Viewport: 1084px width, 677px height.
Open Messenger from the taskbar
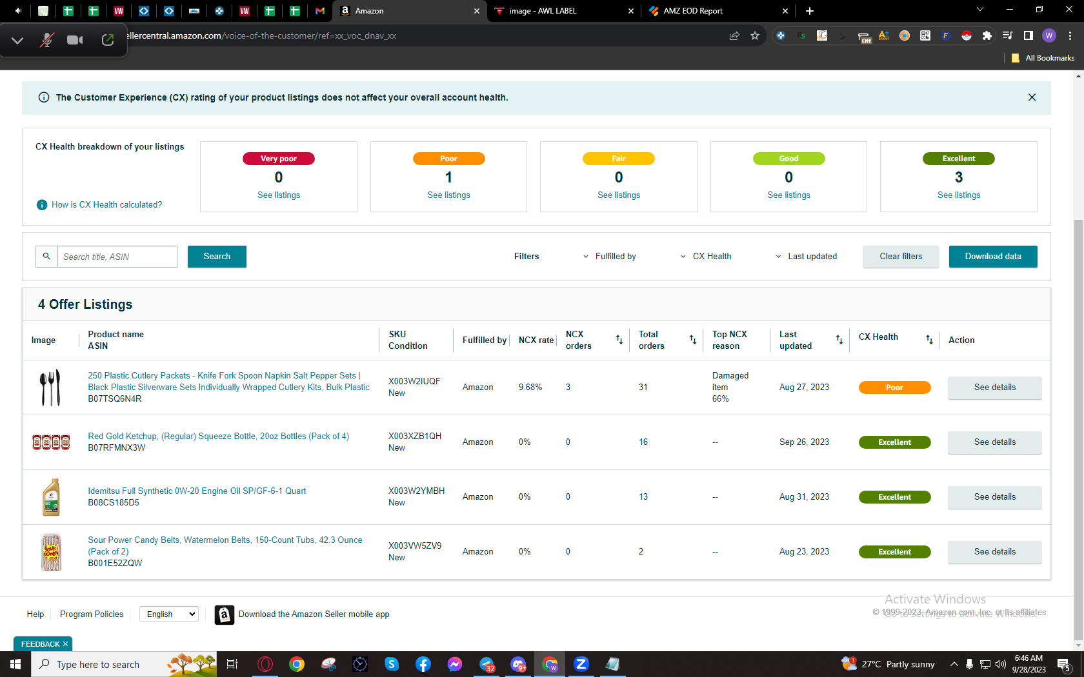pyautogui.click(x=455, y=664)
